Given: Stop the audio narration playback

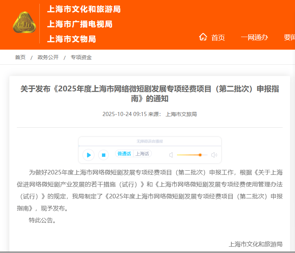Looking at the screenshot, I should click(x=103, y=155).
